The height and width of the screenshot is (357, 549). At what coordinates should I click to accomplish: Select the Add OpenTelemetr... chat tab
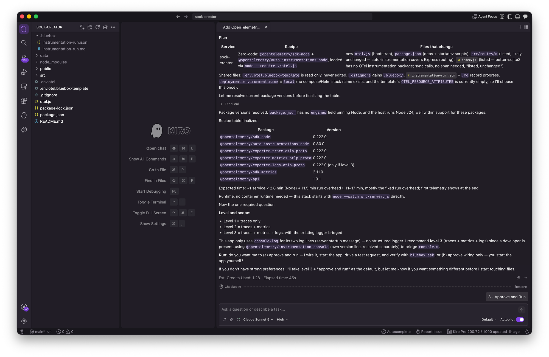[x=241, y=27]
